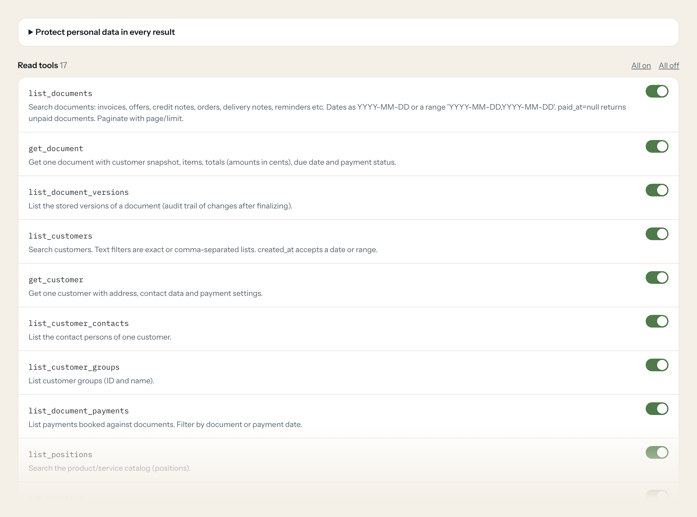Click 'Search customers. Text filters are exact' text
Image resolution: width=697 pixels, height=517 pixels.
tap(203, 250)
